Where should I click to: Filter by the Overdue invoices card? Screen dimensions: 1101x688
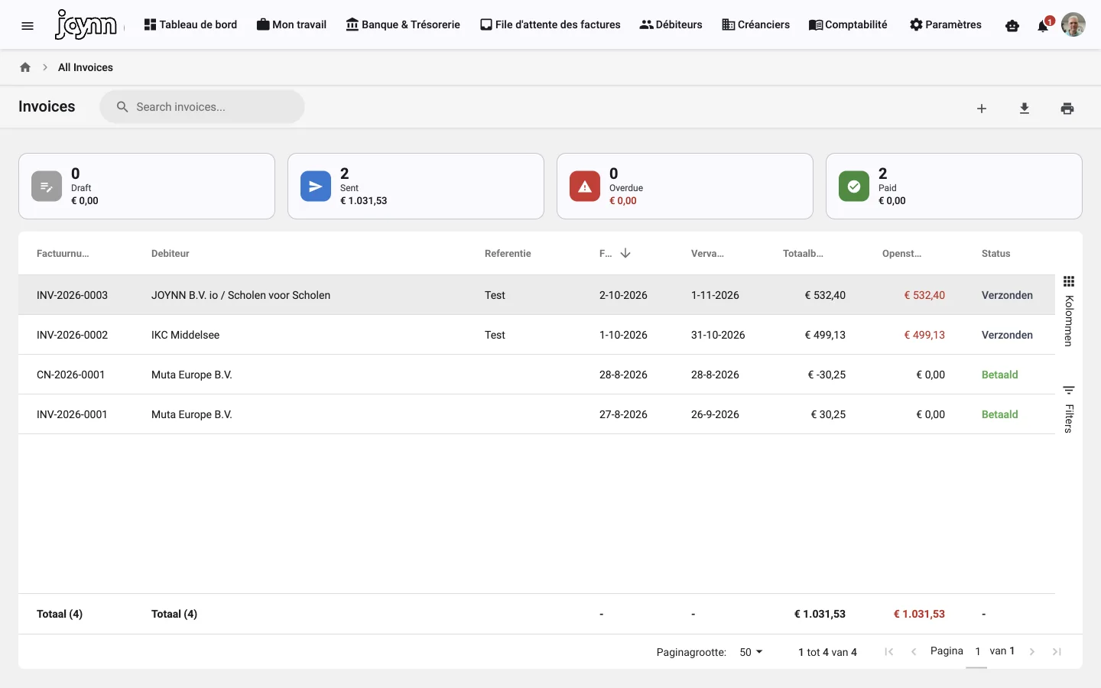click(685, 187)
